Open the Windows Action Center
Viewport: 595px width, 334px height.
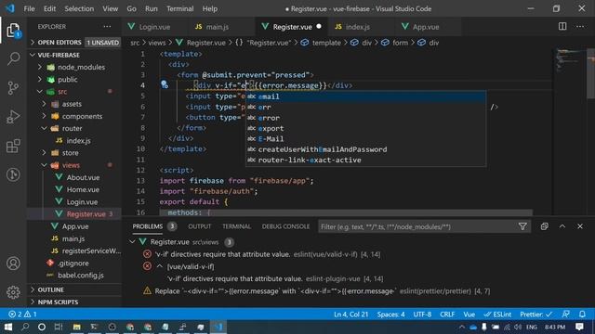(579, 327)
